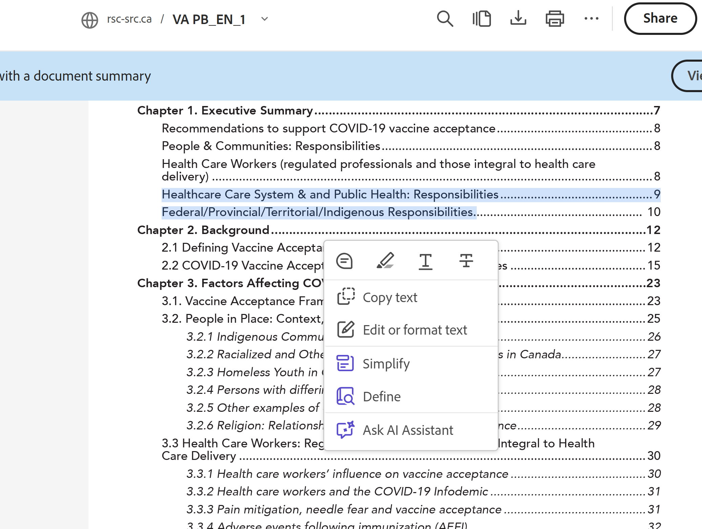Screen dimensions: 702x529
Task: Highlight the selected text
Action: tap(385, 261)
